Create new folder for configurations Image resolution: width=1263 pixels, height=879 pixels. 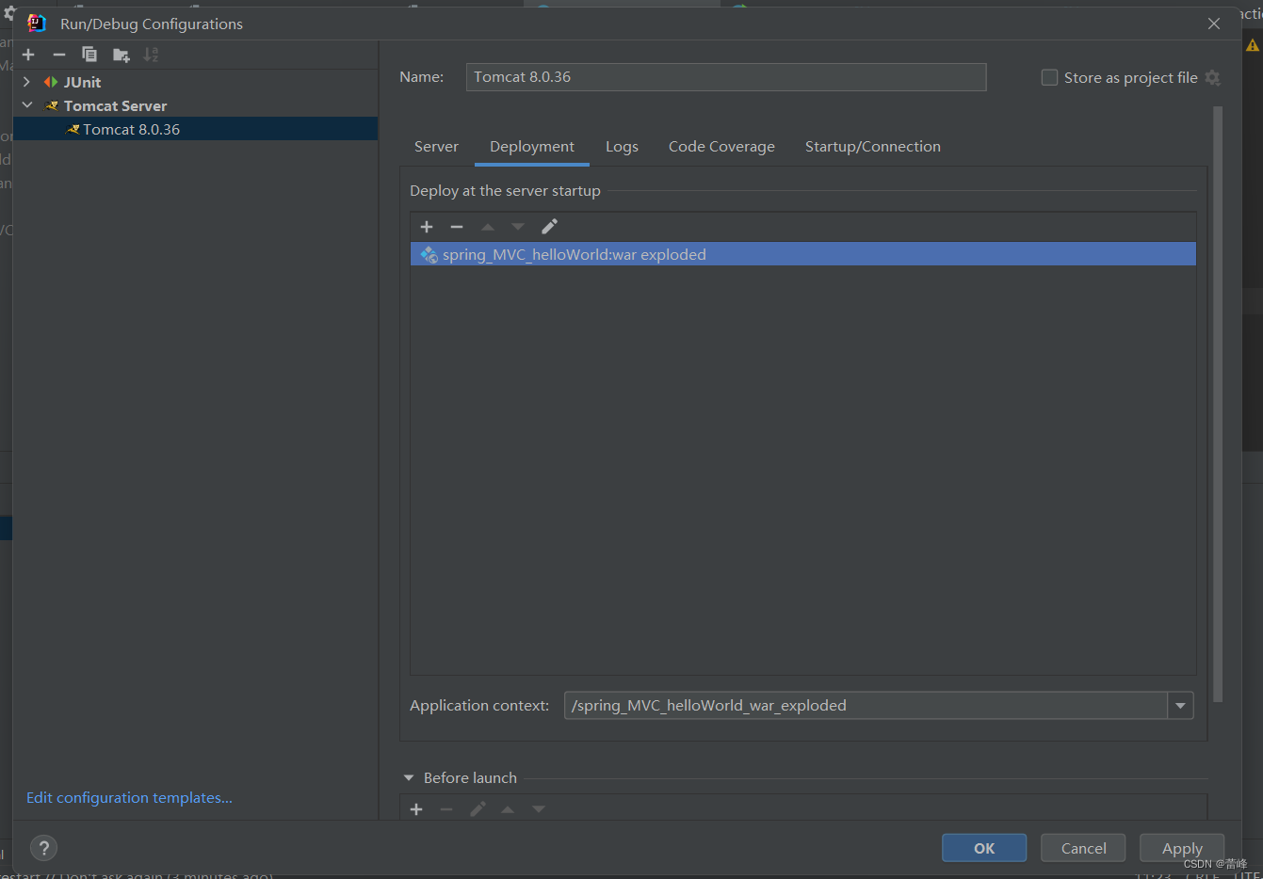tap(121, 55)
